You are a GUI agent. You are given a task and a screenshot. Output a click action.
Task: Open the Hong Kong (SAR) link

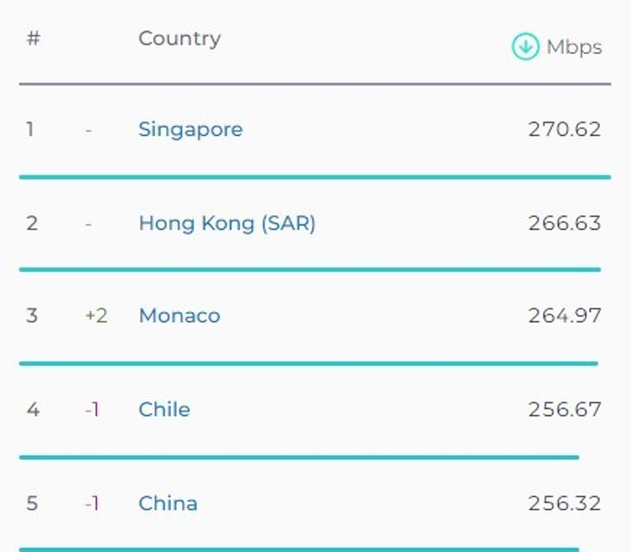click(x=227, y=224)
